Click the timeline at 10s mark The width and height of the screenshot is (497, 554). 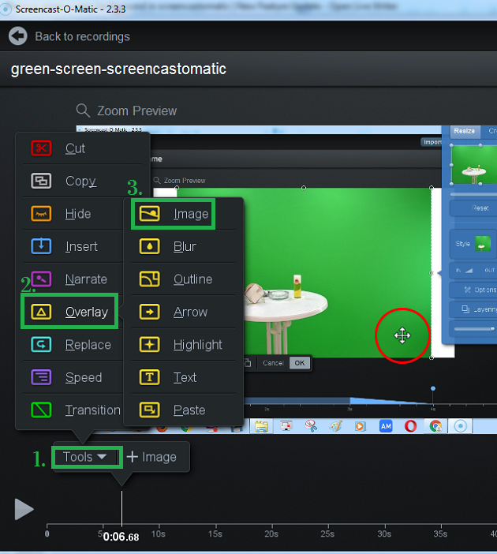(159, 533)
